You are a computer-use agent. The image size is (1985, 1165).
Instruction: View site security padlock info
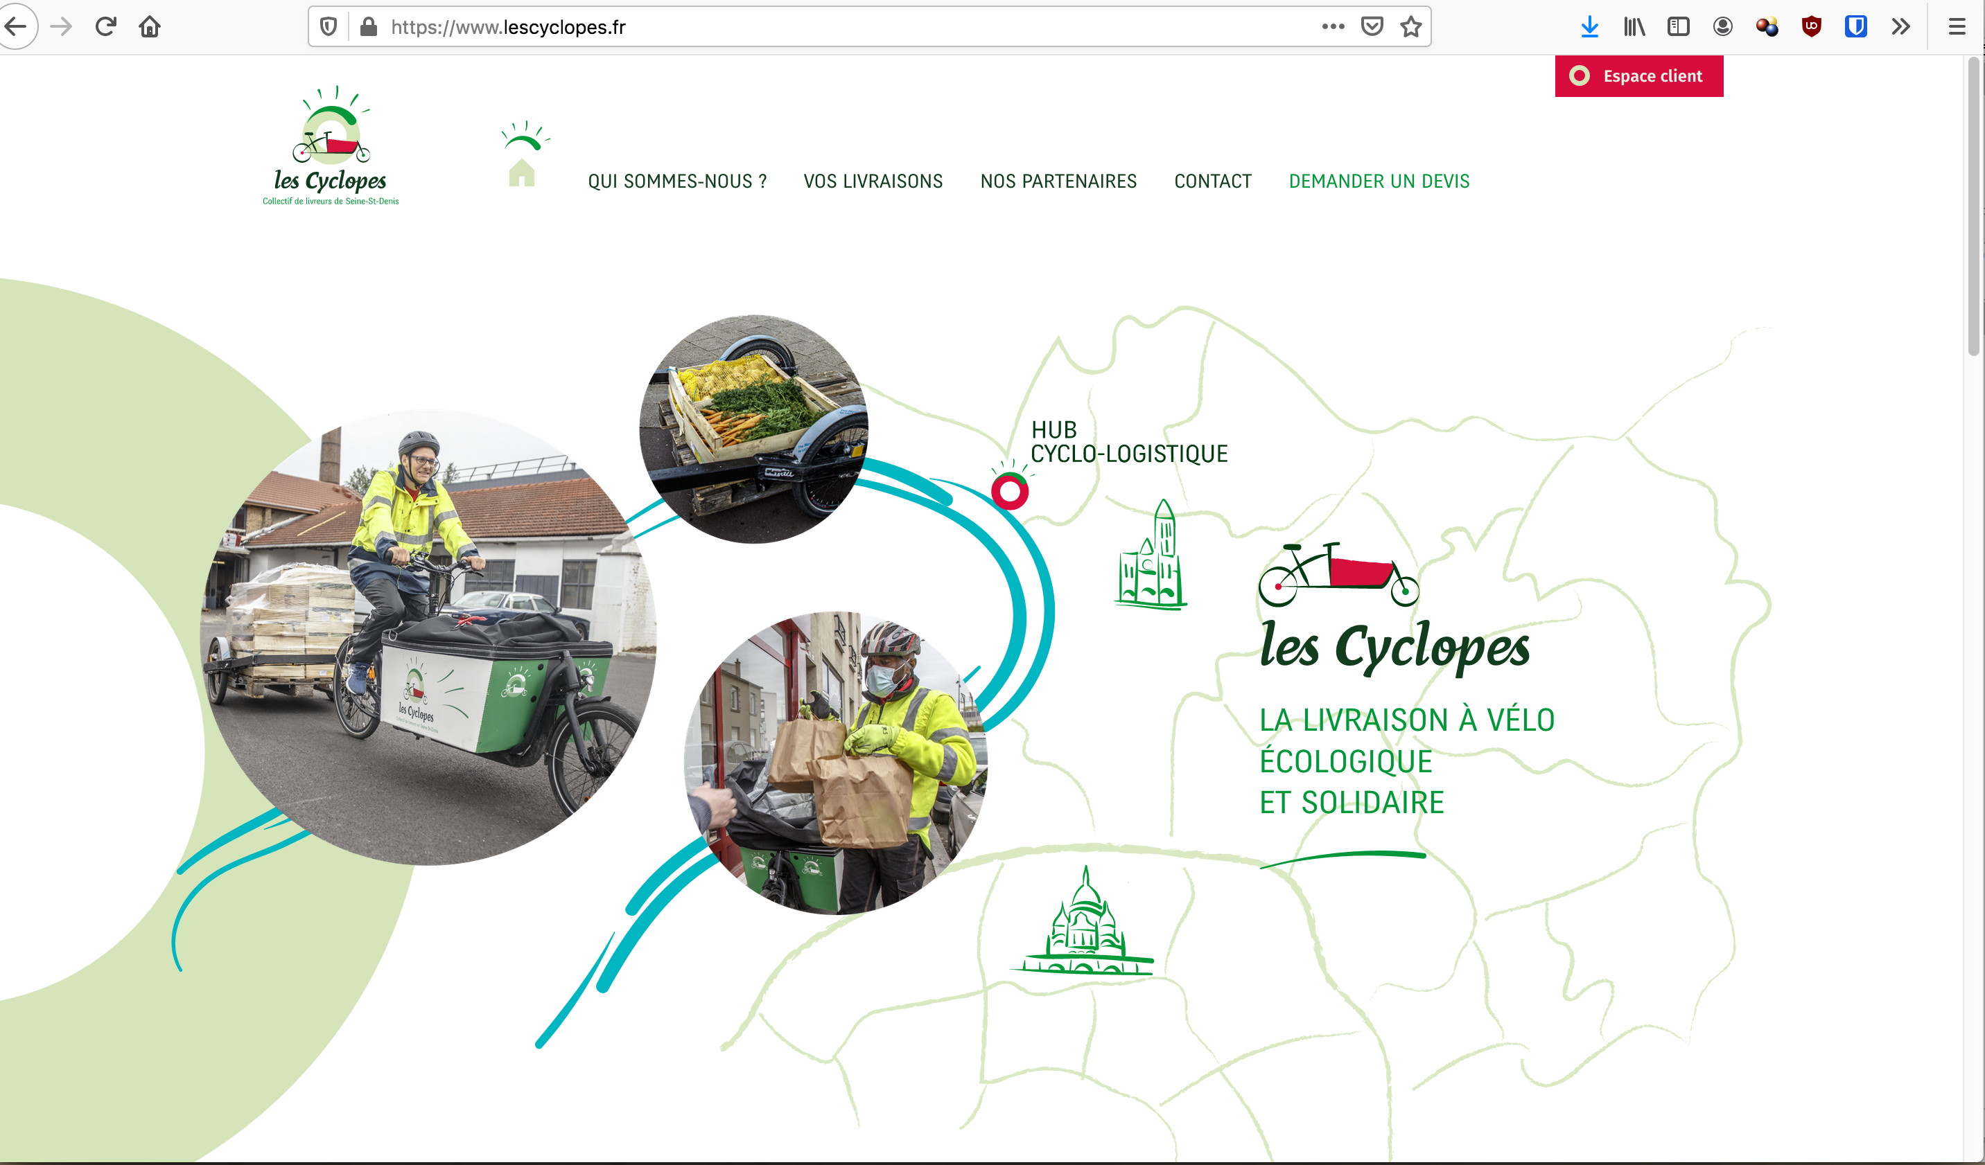coord(368,27)
